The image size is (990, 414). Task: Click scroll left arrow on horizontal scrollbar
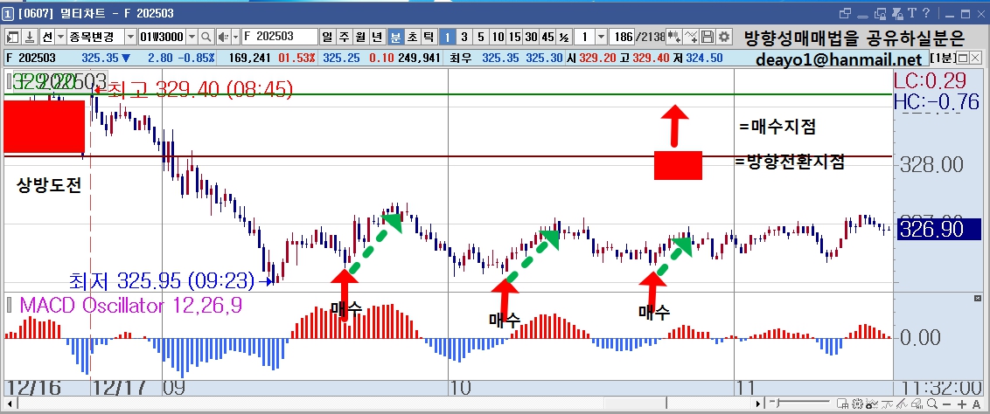pos(11,404)
